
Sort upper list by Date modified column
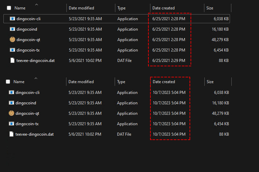(x=81, y=8)
